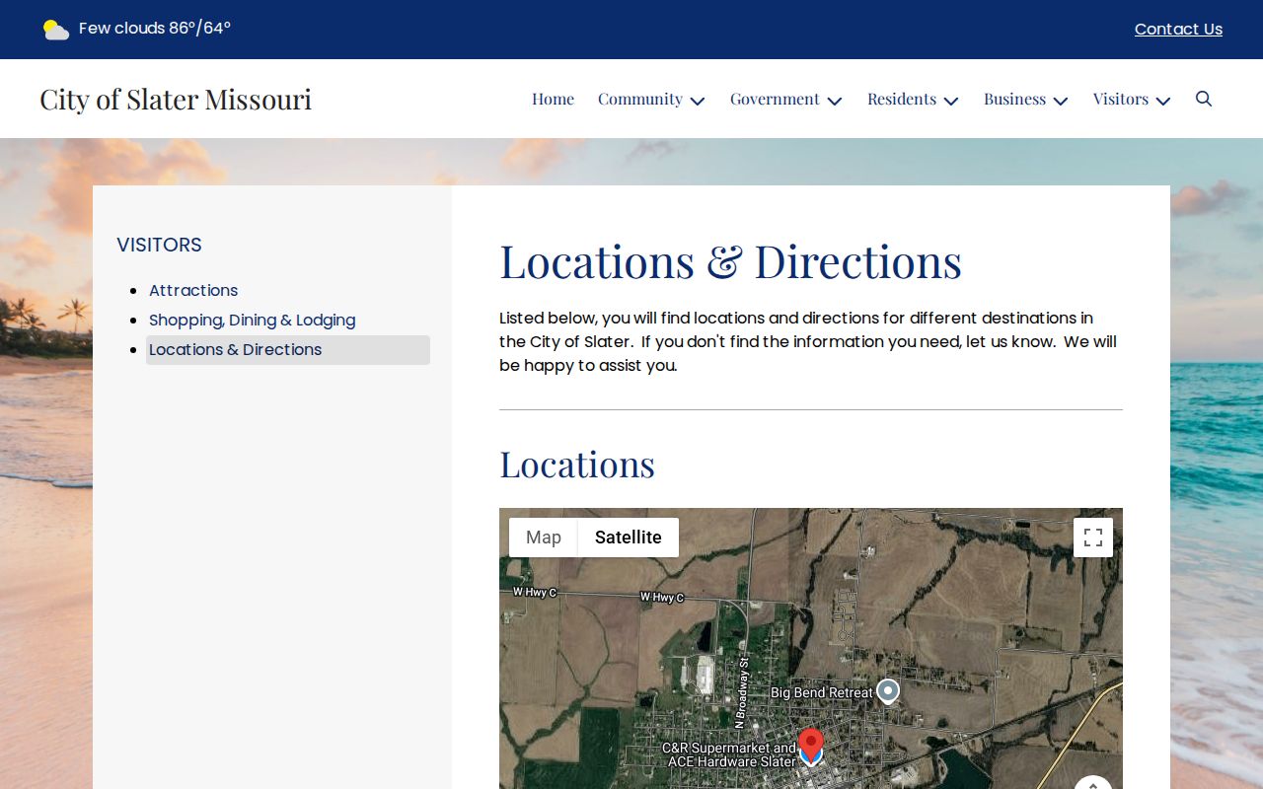Click the weather few clouds icon

(x=56, y=30)
